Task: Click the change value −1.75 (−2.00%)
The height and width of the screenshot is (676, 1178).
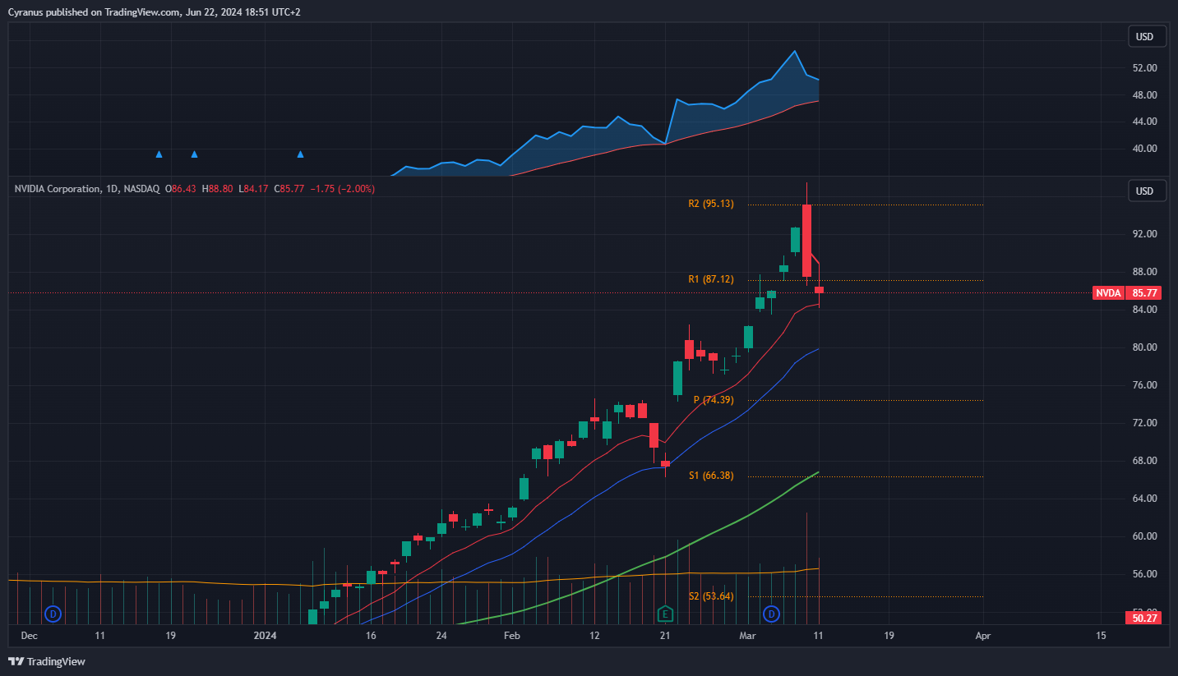Action: 342,189
